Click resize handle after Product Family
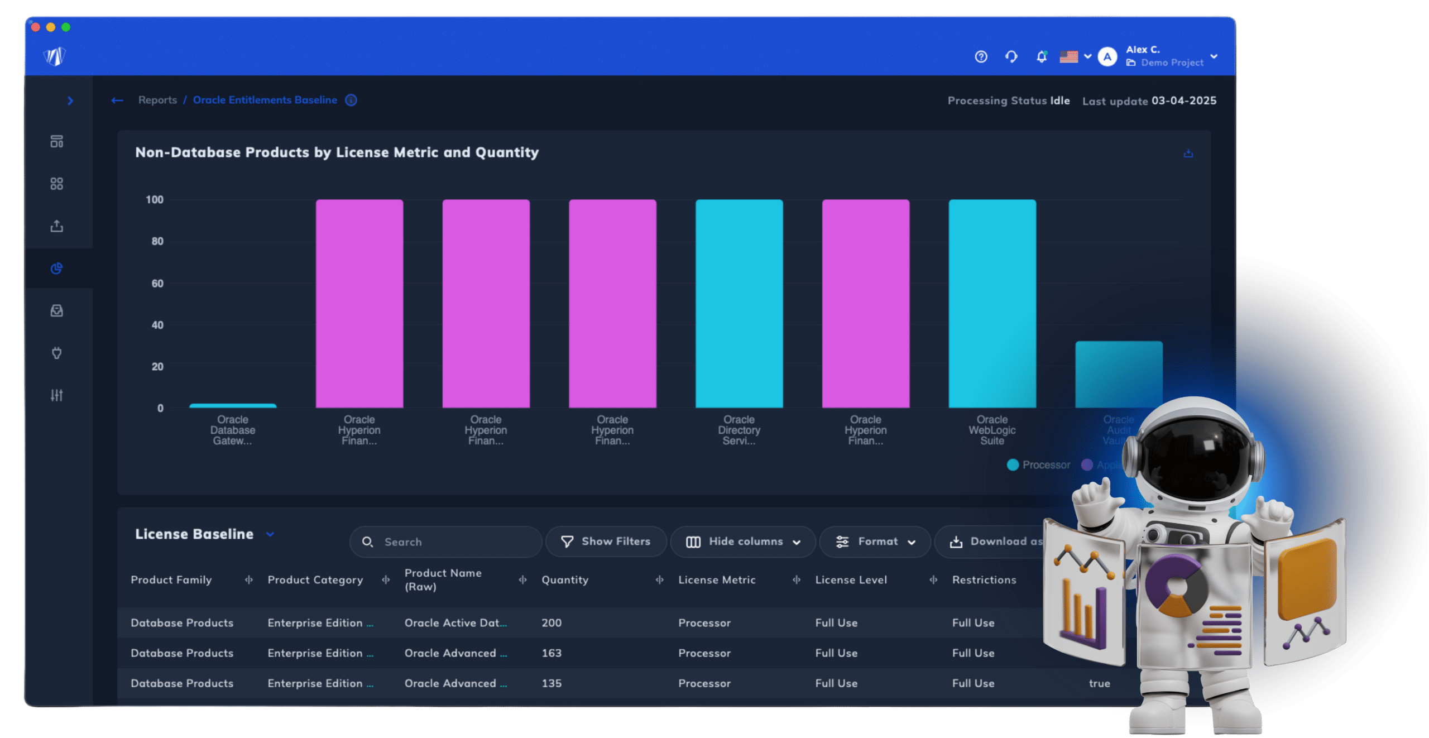Screen dimensions: 1429x738 coord(248,580)
